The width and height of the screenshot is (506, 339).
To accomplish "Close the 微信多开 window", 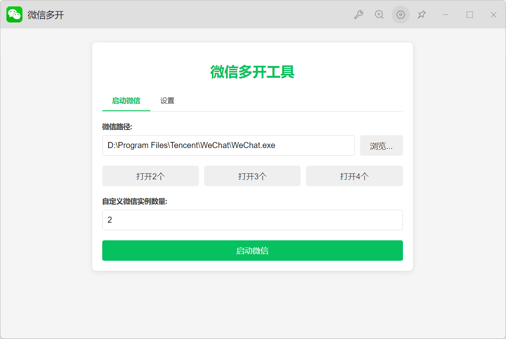I will (494, 15).
